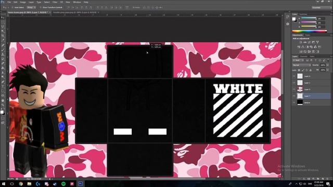The width and height of the screenshot is (333, 187).
Task: Lock transparent pixels of the layer
Action: (x=299, y=70)
